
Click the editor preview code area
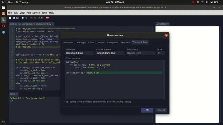point(115,80)
